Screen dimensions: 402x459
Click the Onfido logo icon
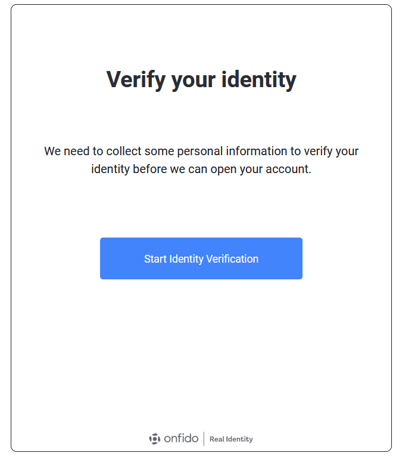pos(154,439)
